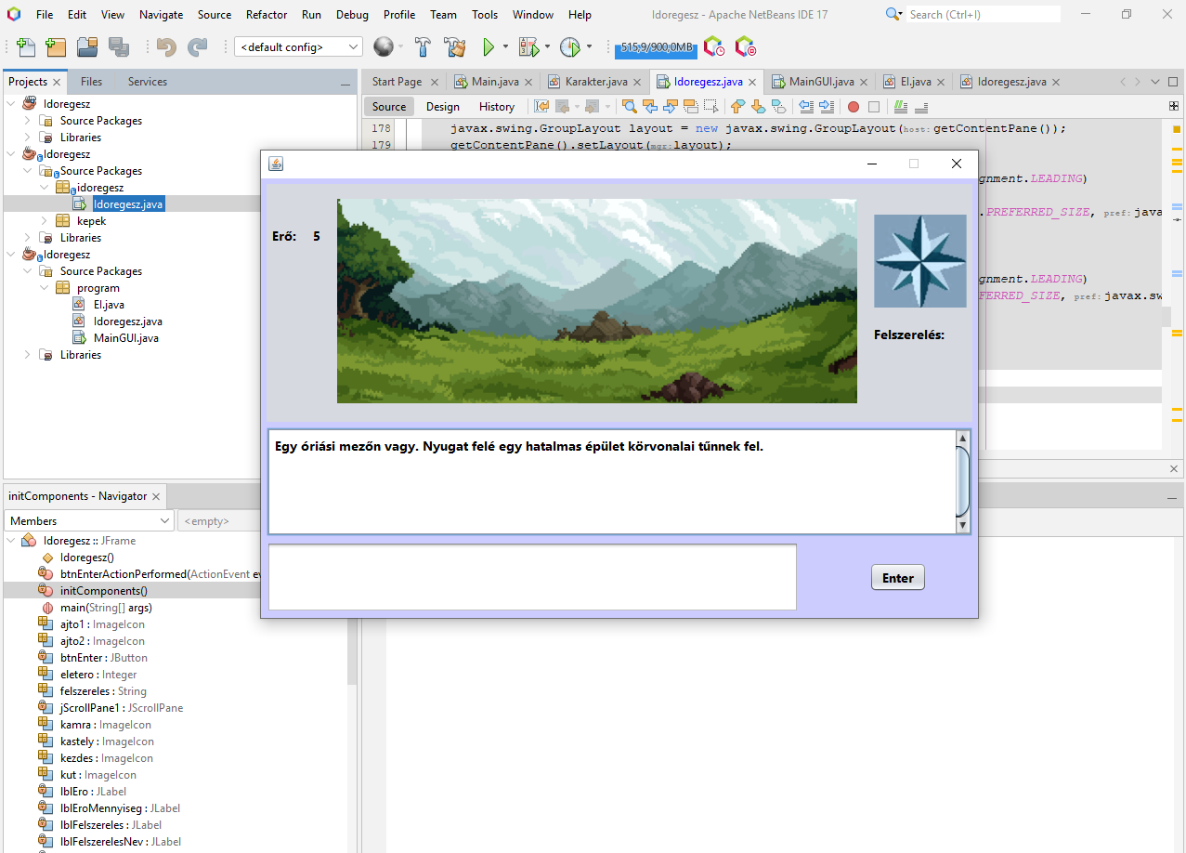1186x853 pixels.
Task: Click the game text area's scrollbar thumb
Action: 962,480
